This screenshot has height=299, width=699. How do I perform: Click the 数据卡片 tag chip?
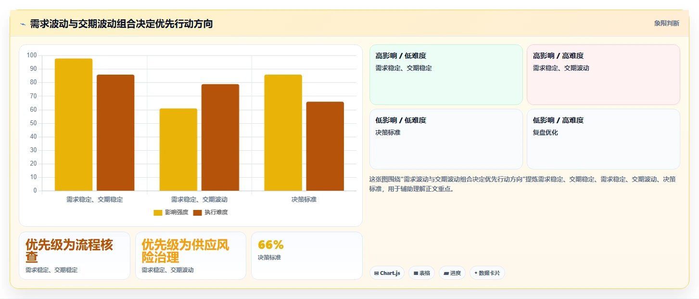pos(487,273)
